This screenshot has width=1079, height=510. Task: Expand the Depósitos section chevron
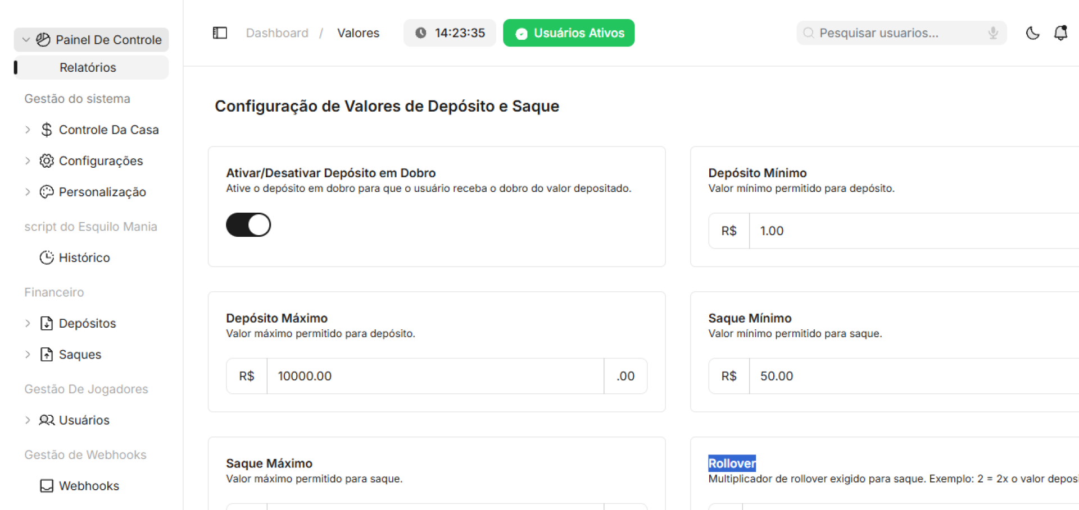point(28,323)
